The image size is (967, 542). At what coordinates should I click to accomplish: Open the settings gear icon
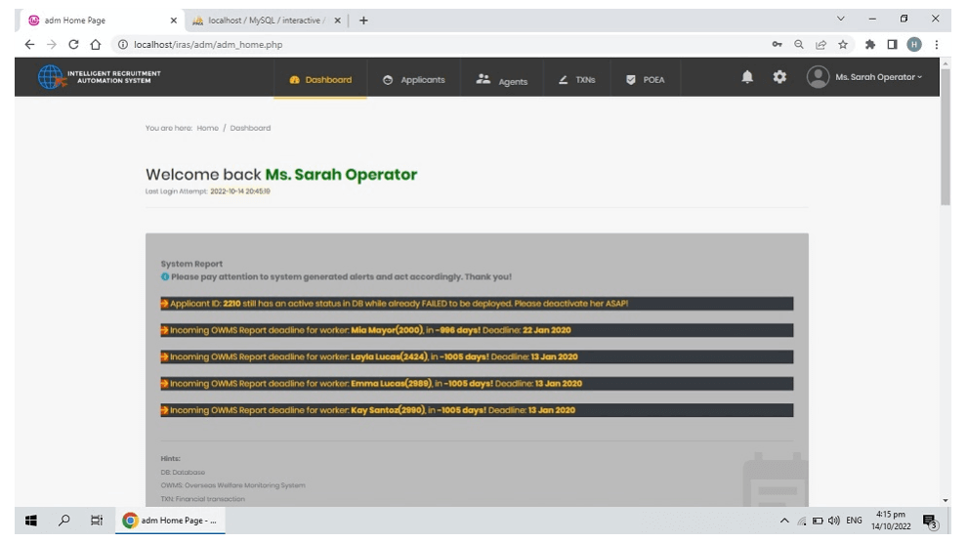(x=779, y=77)
